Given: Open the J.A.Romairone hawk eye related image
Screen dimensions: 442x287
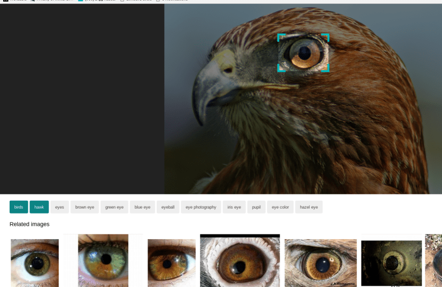Looking at the screenshot, I should coord(320,263).
